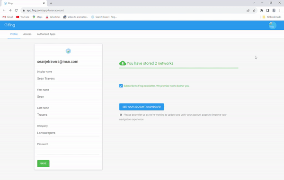Click the info icon beside 'Please bear with us'
The image size is (284, 180).
click(121, 115)
